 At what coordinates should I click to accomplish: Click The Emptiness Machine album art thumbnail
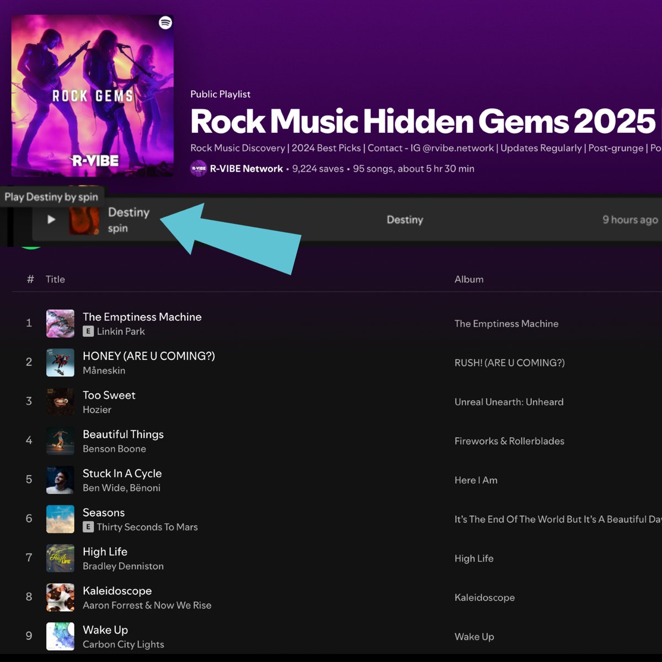tap(60, 323)
